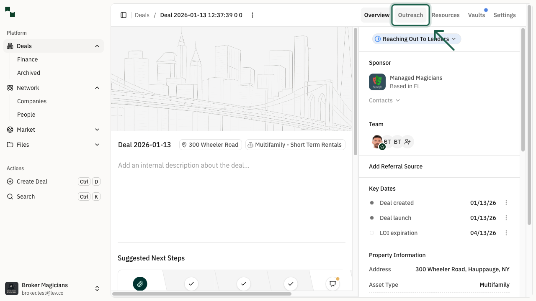Open the Market globe icon
This screenshot has width=536, height=301.
pos(9,130)
